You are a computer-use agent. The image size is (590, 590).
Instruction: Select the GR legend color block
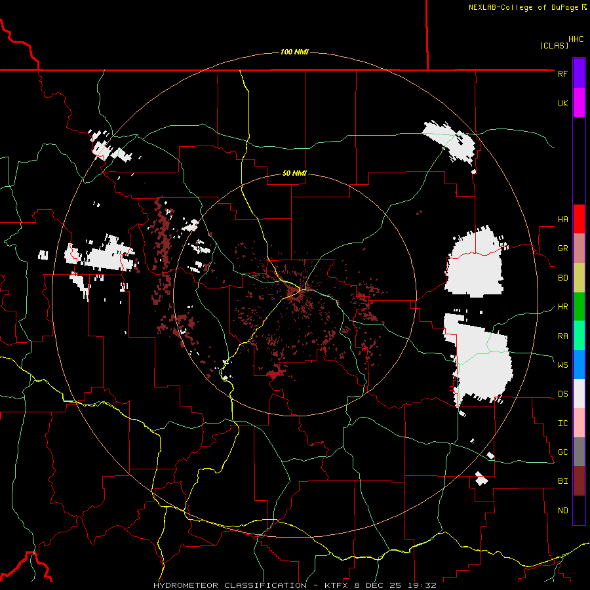pyautogui.click(x=579, y=248)
